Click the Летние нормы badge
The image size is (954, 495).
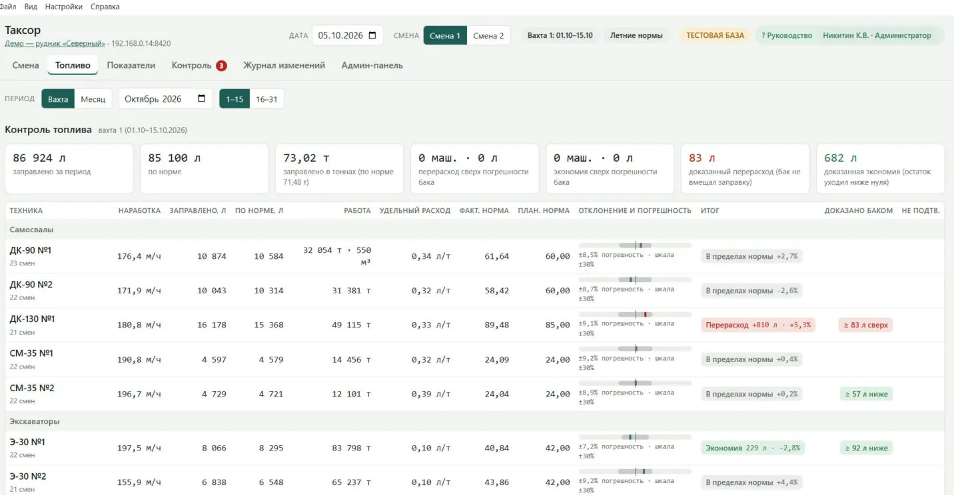click(636, 35)
